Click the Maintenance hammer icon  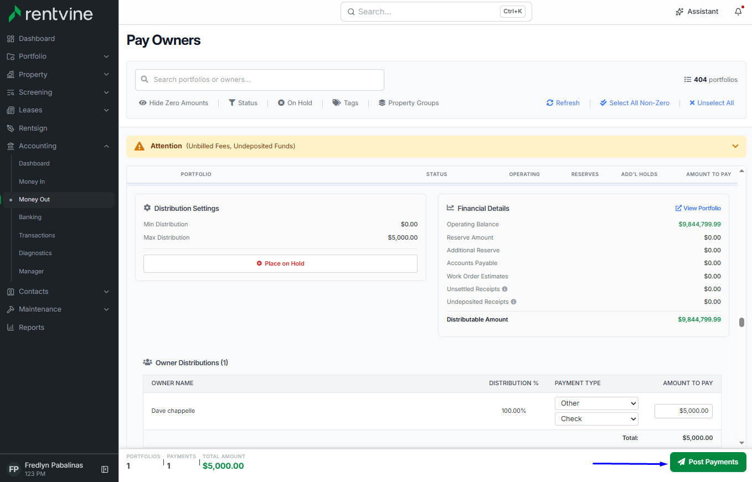click(x=11, y=309)
